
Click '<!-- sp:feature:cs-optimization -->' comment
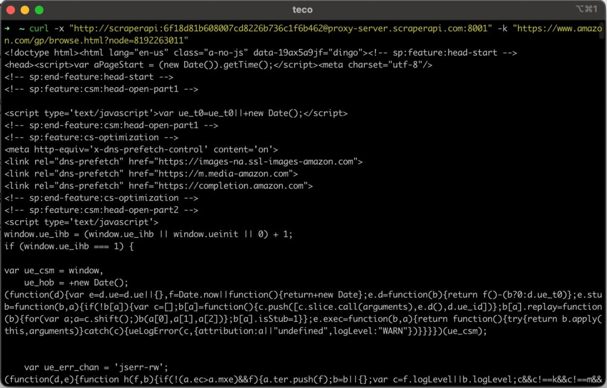coord(92,137)
